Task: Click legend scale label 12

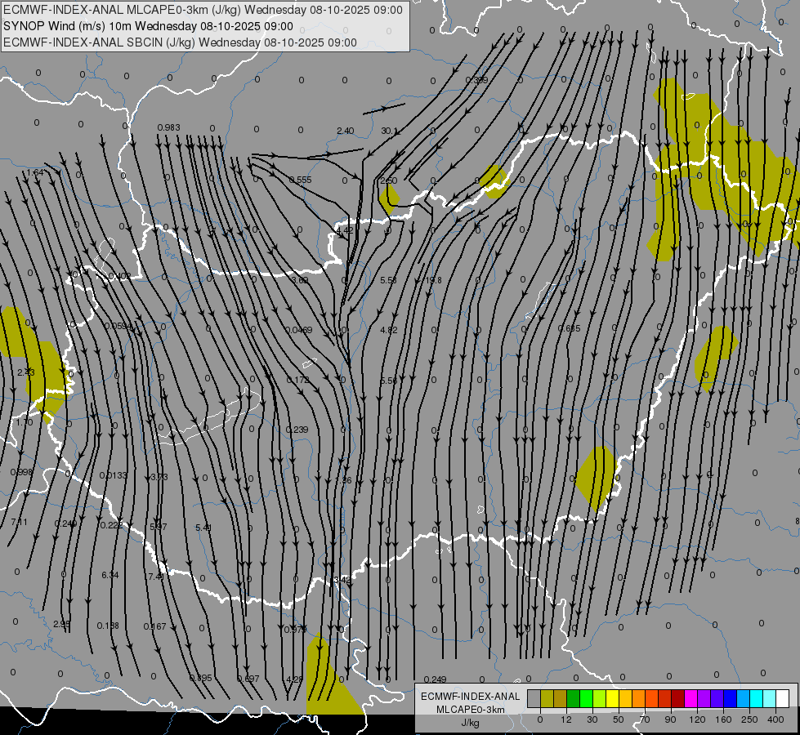Action: [565, 719]
